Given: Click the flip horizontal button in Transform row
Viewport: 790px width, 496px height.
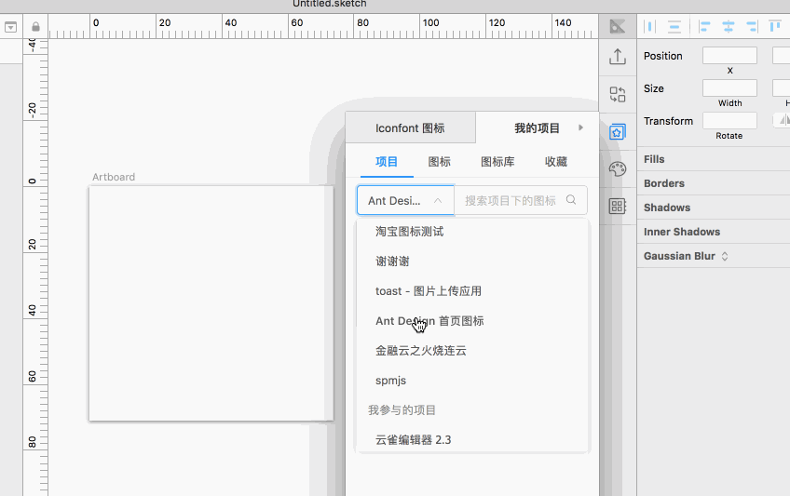Looking at the screenshot, I should 783,120.
